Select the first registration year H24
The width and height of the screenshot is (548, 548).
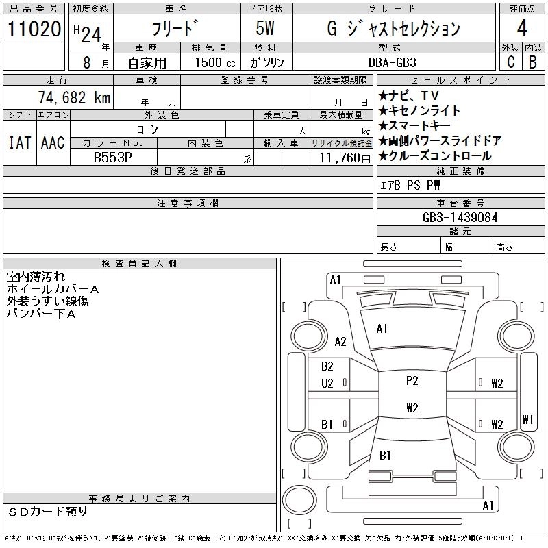click(88, 35)
